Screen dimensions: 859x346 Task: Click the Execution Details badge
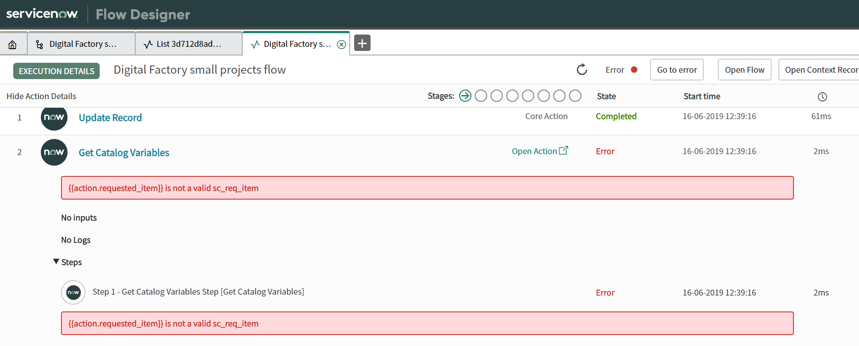56,71
